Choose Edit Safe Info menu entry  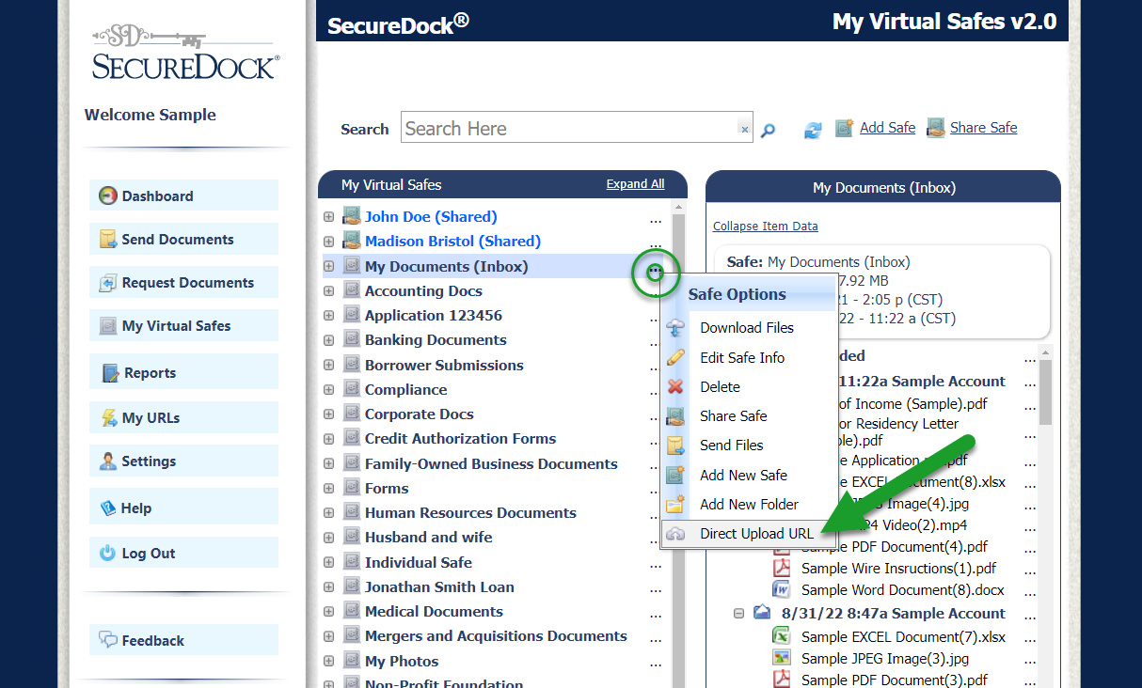click(x=742, y=357)
